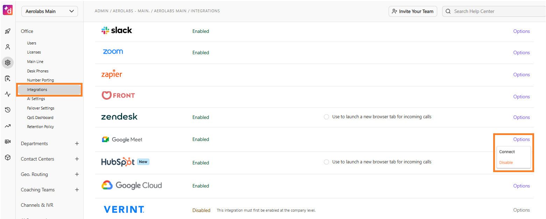Open the Aerolabs Main office dropdown
The width and height of the screenshot is (546, 219).
point(50,11)
